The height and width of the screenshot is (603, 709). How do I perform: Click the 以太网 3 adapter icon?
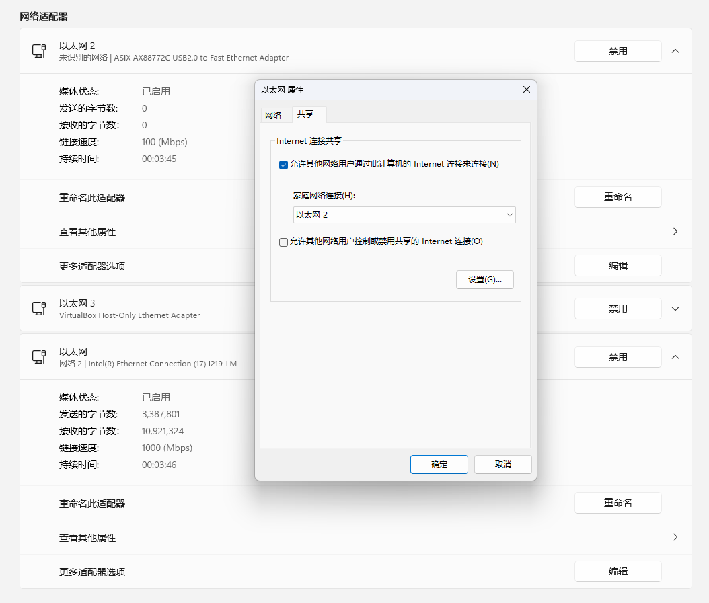pos(38,309)
